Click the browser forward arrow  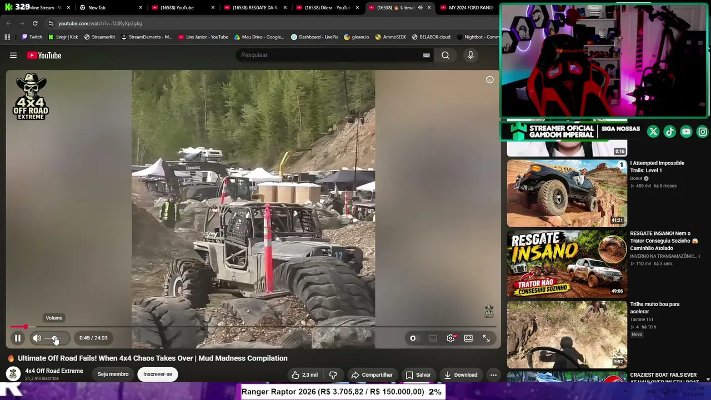[x=22, y=23]
